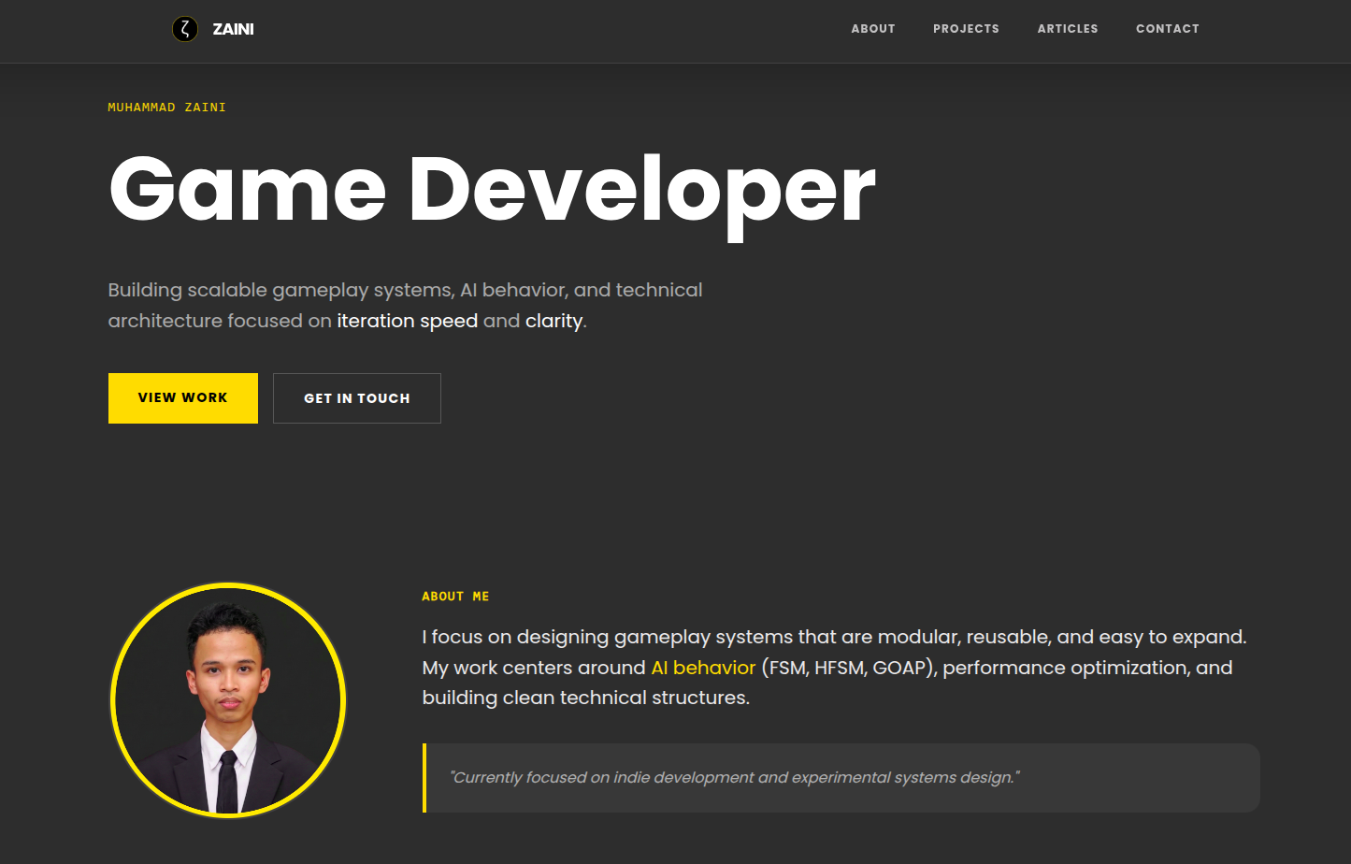1351x864 pixels.
Task: Click the yellow accent bar beside the quote
Action: pos(424,778)
